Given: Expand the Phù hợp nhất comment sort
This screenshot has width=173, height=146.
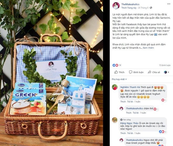Looking at the screenshot, I should pyautogui.click(x=119, y=79).
